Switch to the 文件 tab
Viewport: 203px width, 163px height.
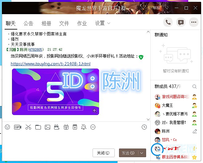coord(64,24)
